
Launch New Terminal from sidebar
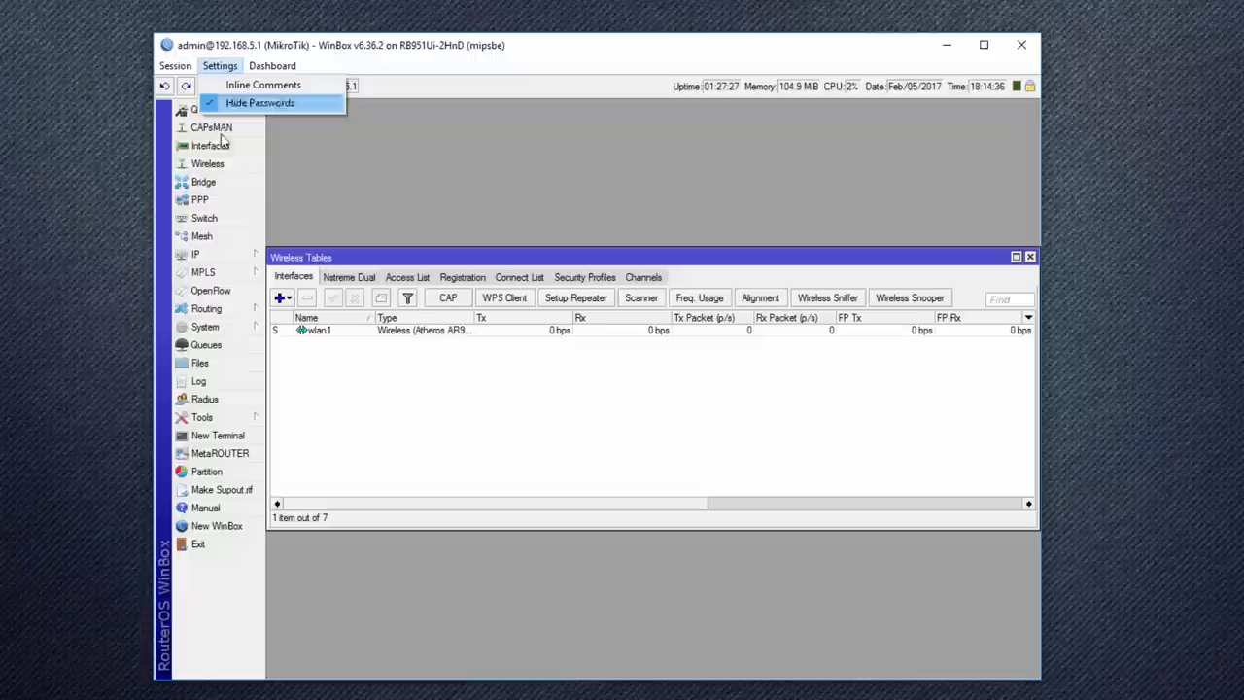point(218,436)
